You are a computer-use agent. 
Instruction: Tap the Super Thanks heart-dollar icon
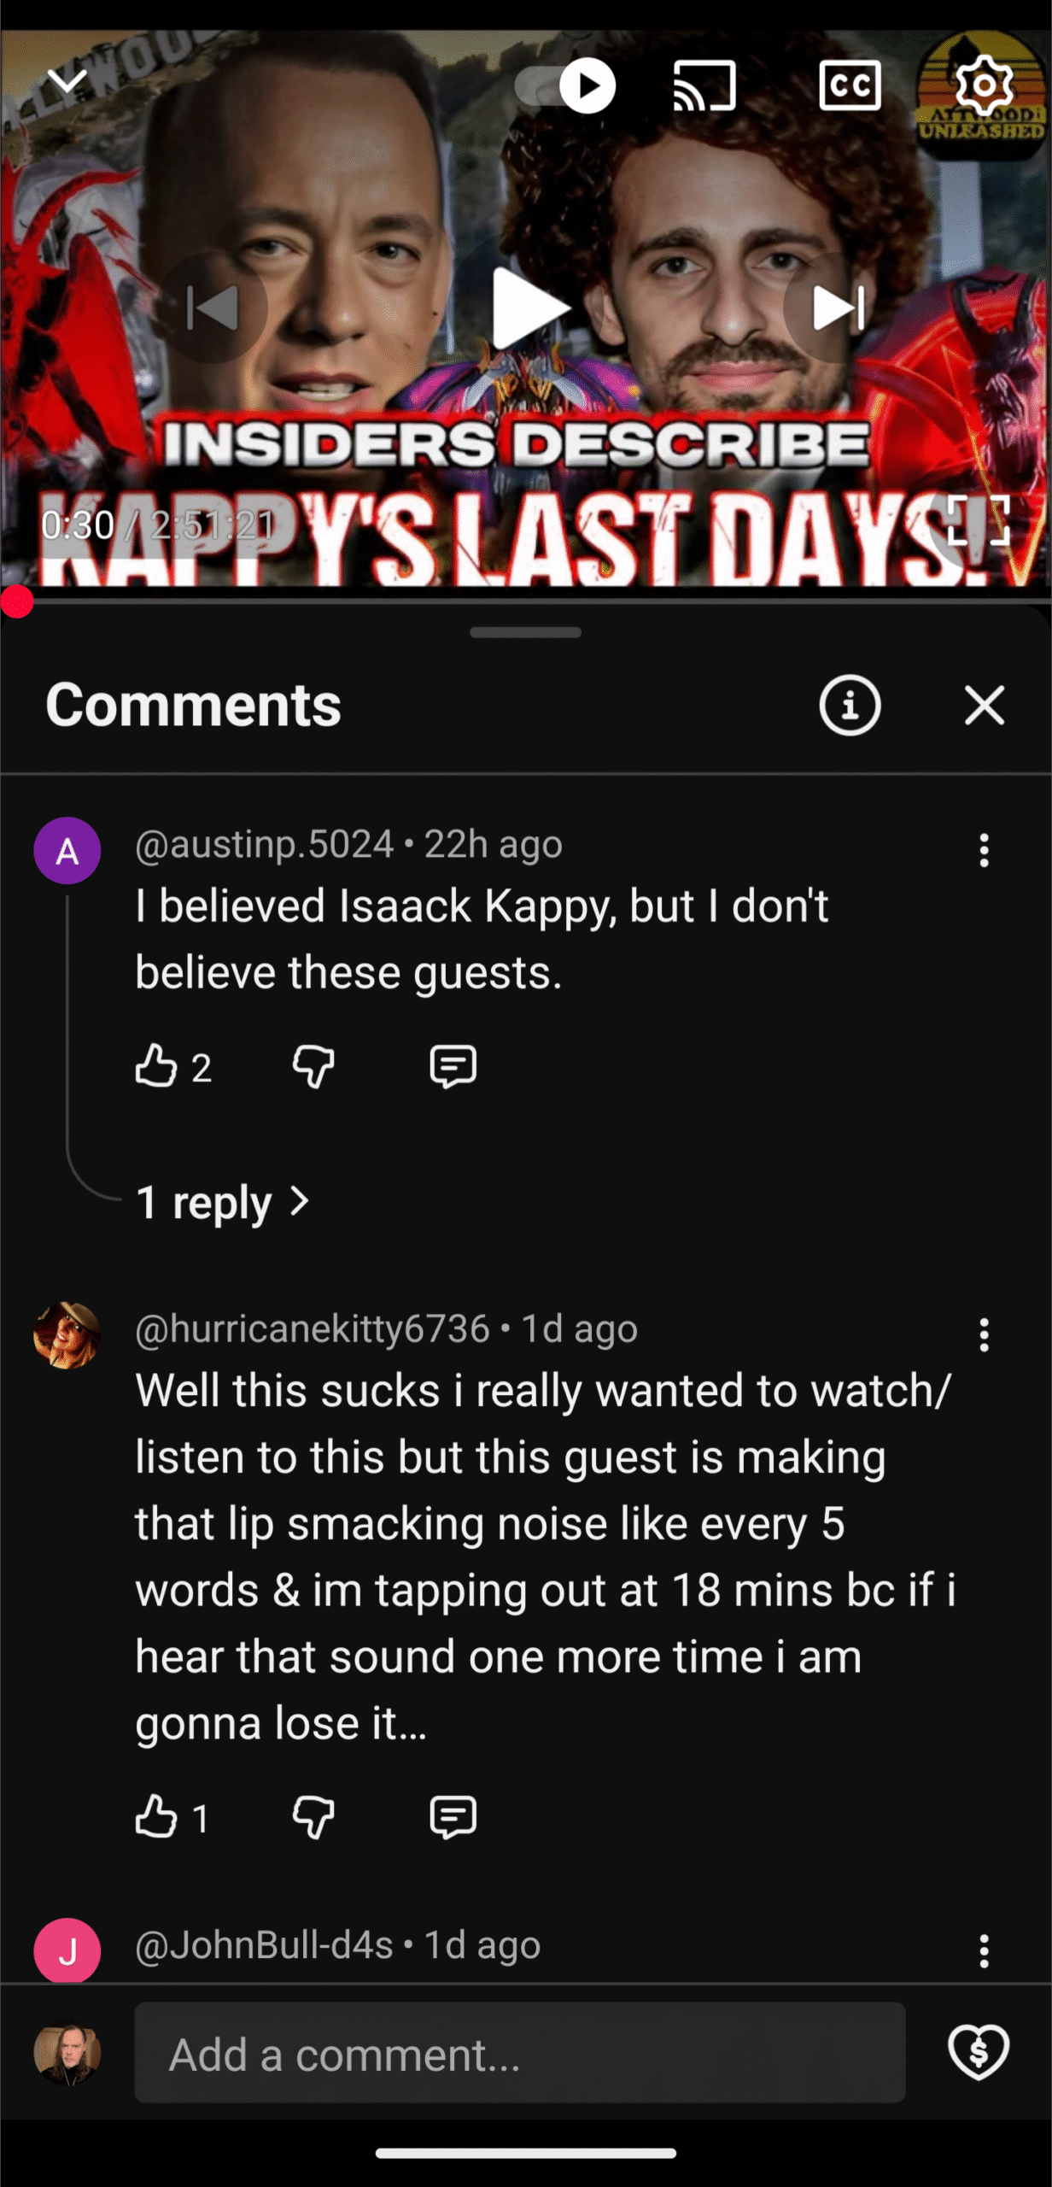[979, 2052]
